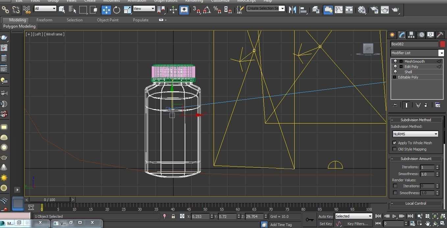
Task: Open the Schematic View
Action: pyautogui.click(x=349, y=10)
